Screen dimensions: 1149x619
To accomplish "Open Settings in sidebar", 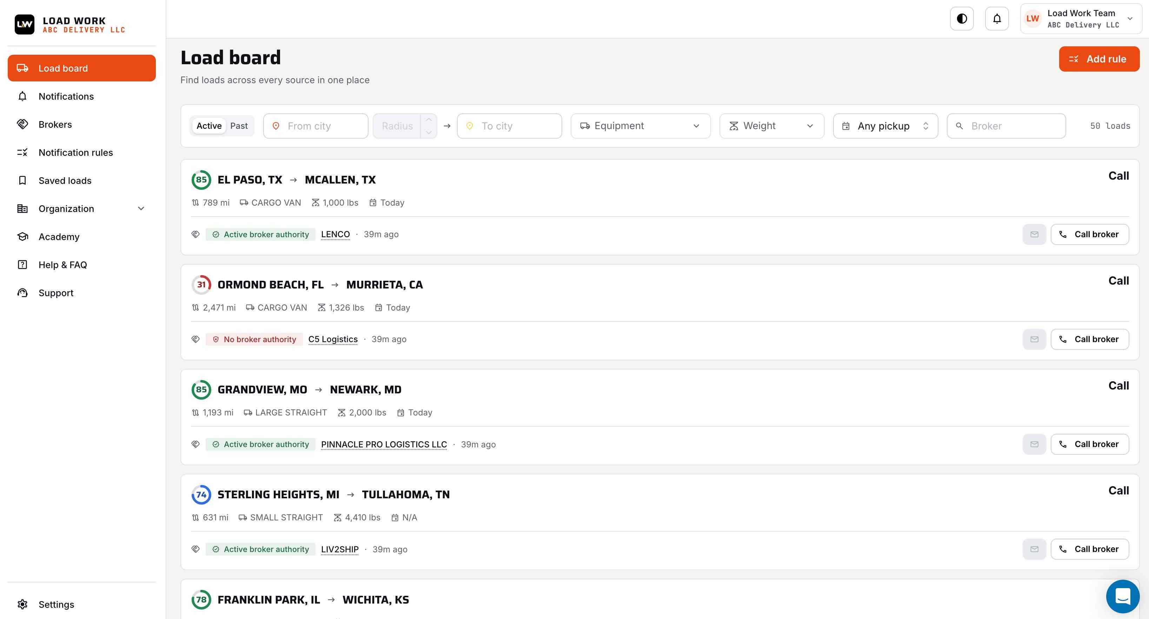I will click(82, 604).
